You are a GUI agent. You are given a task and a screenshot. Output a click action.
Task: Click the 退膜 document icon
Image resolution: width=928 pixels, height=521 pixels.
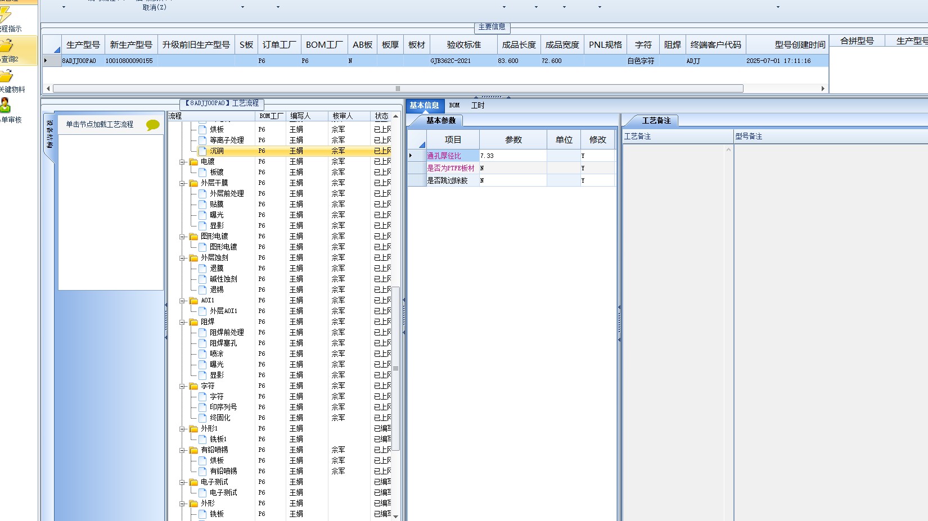coord(202,268)
